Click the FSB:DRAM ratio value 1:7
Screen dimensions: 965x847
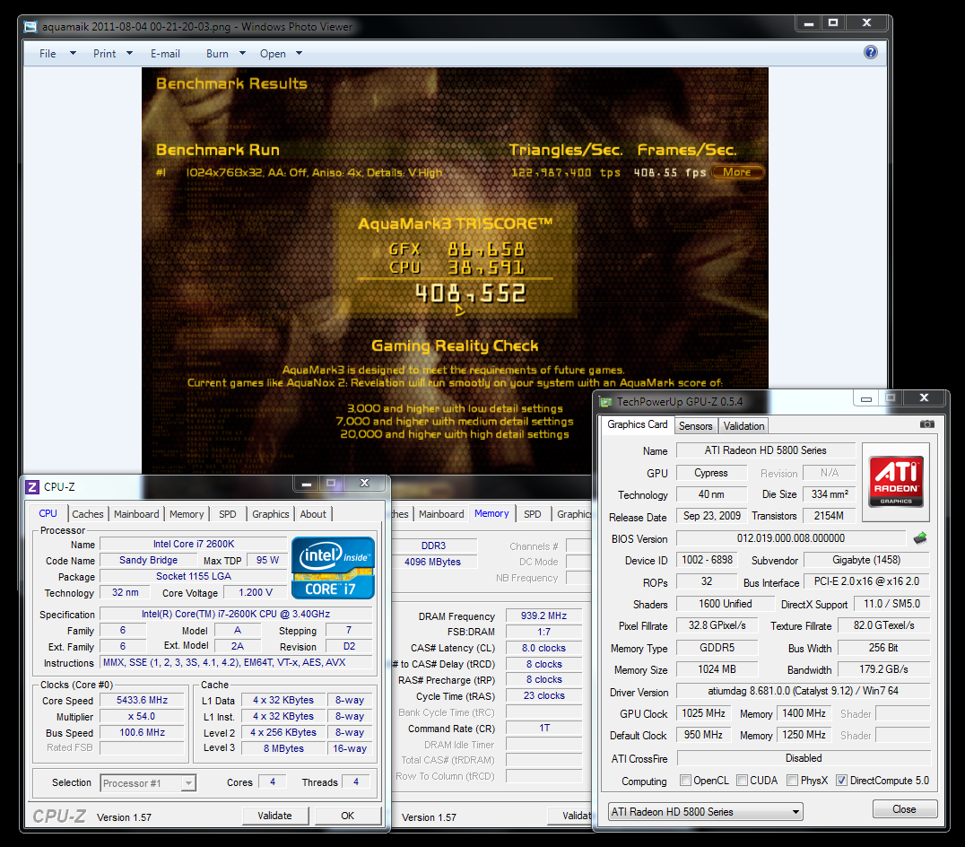543,633
